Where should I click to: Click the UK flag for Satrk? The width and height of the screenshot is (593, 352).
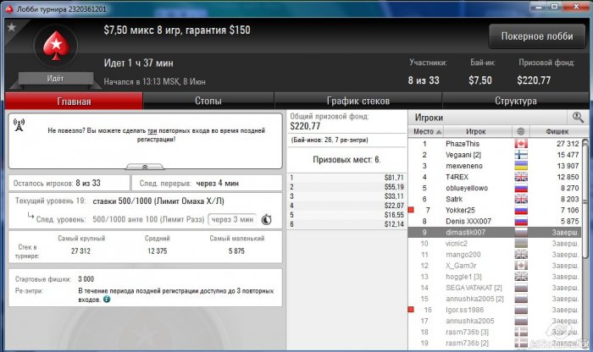(521, 199)
